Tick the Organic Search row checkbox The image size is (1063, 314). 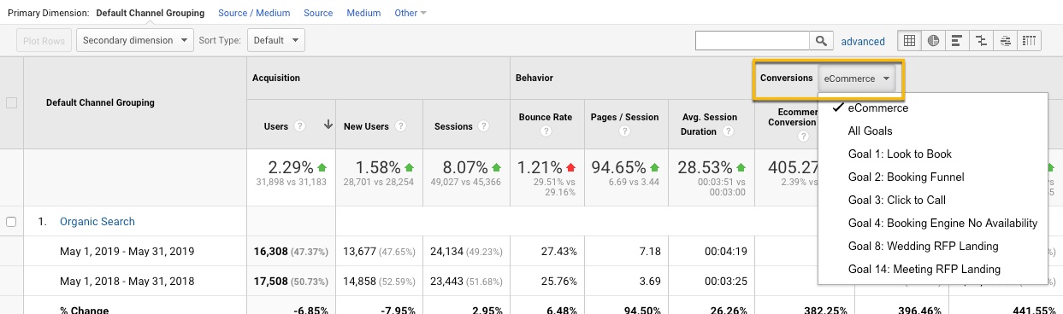11,222
